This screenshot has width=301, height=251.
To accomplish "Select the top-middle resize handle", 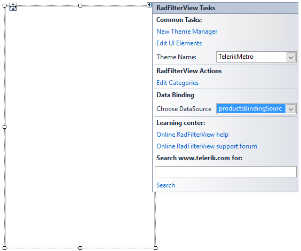I will [80, 6].
